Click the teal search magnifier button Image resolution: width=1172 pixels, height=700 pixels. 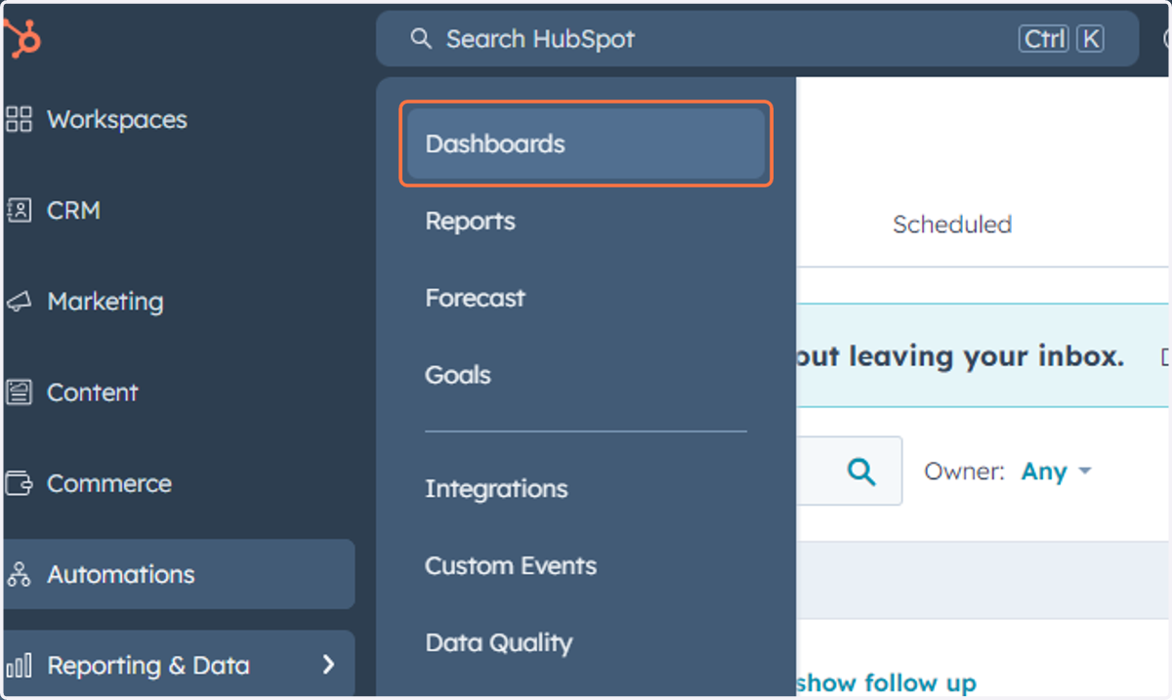(x=860, y=472)
